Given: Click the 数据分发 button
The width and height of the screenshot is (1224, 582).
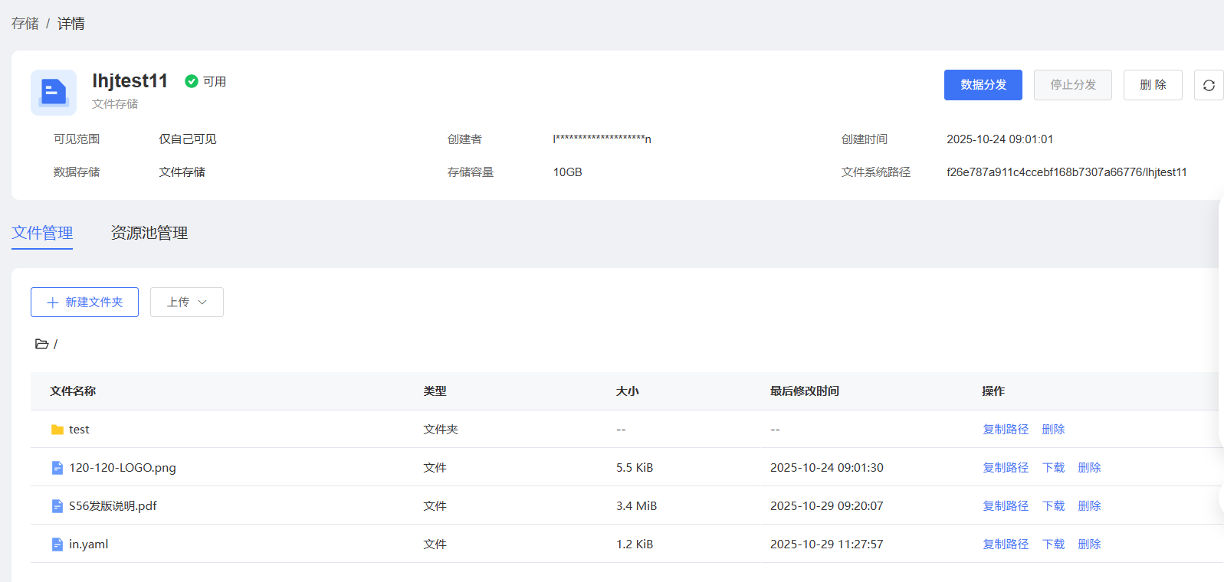Looking at the screenshot, I should pyautogui.click(x=983, y=85).
